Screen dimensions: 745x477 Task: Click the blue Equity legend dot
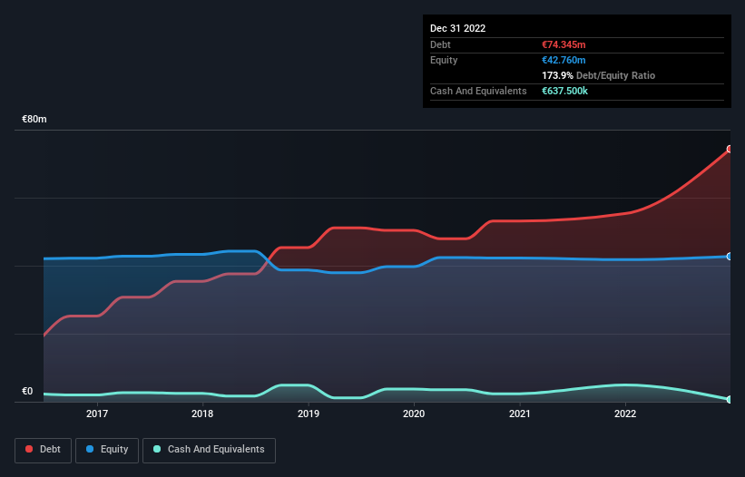click(90, 449)
